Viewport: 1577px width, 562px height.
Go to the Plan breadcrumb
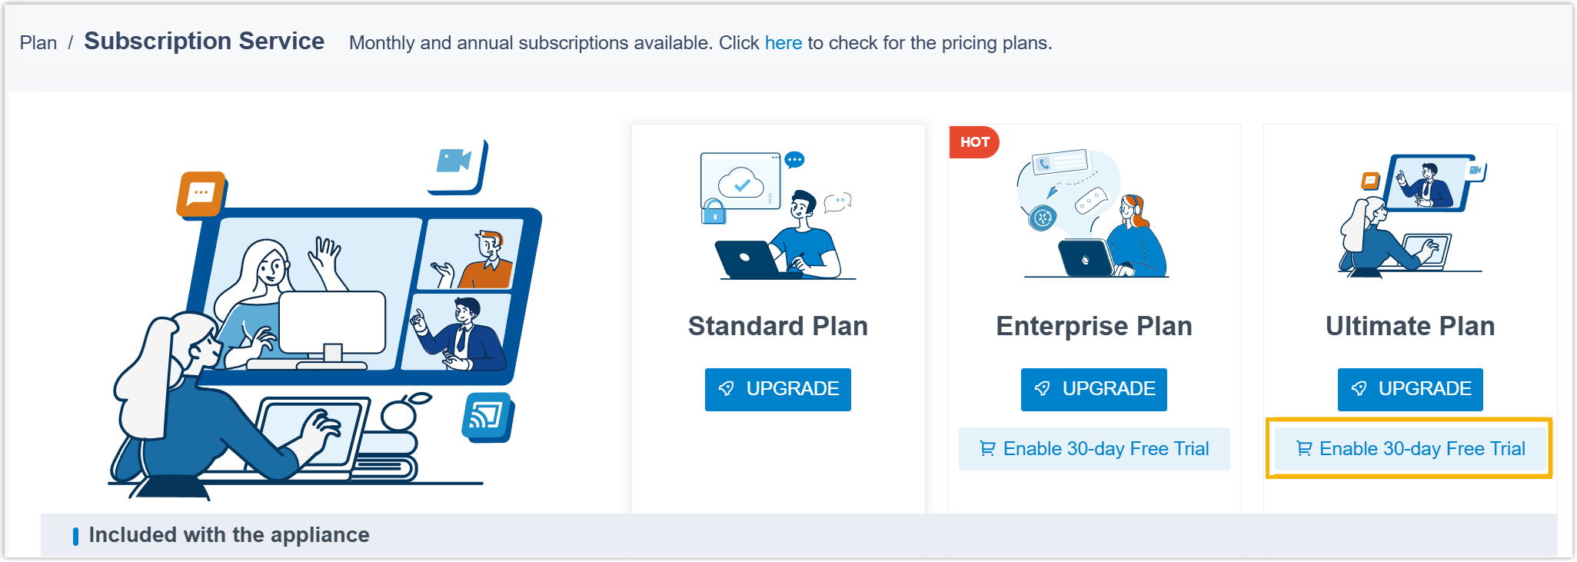tap(38, 43)
